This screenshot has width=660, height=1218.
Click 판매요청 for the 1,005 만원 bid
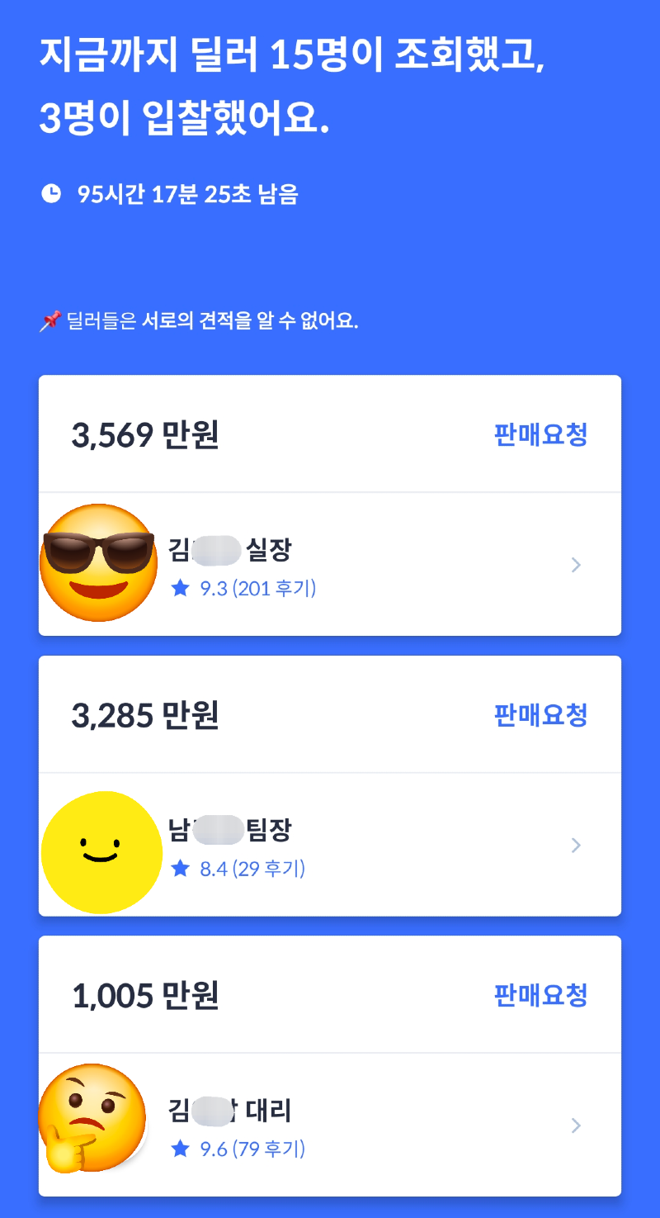tap(540, 994)
